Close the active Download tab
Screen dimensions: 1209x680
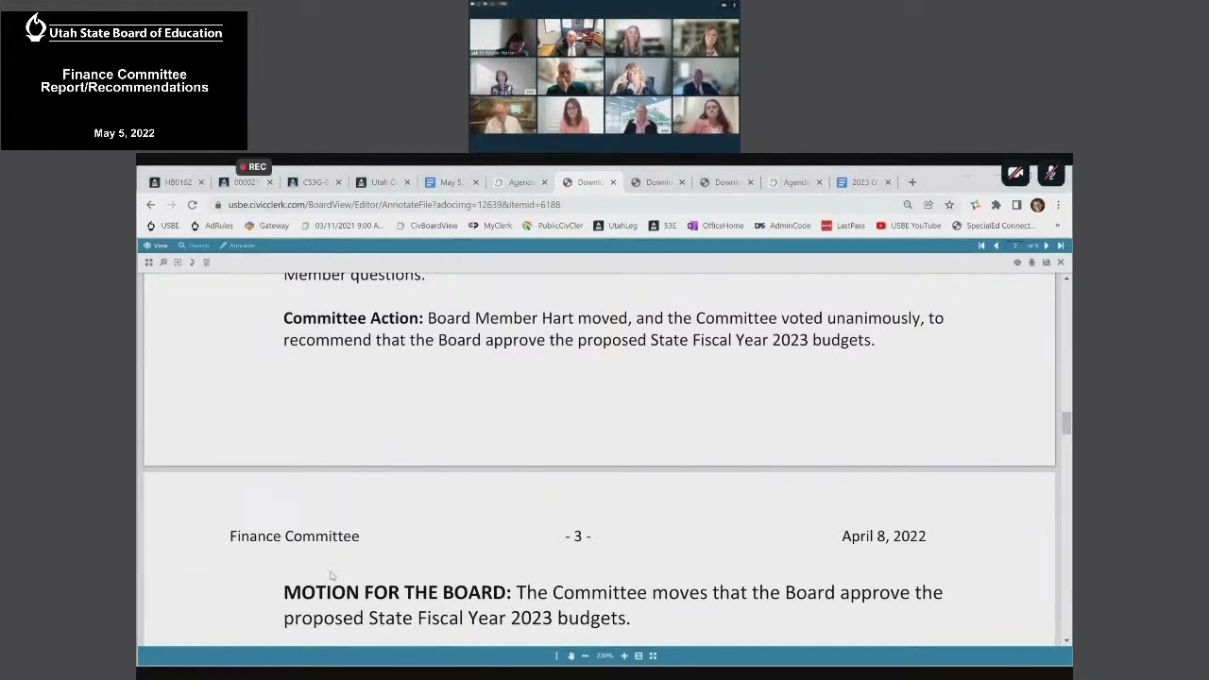613,182
